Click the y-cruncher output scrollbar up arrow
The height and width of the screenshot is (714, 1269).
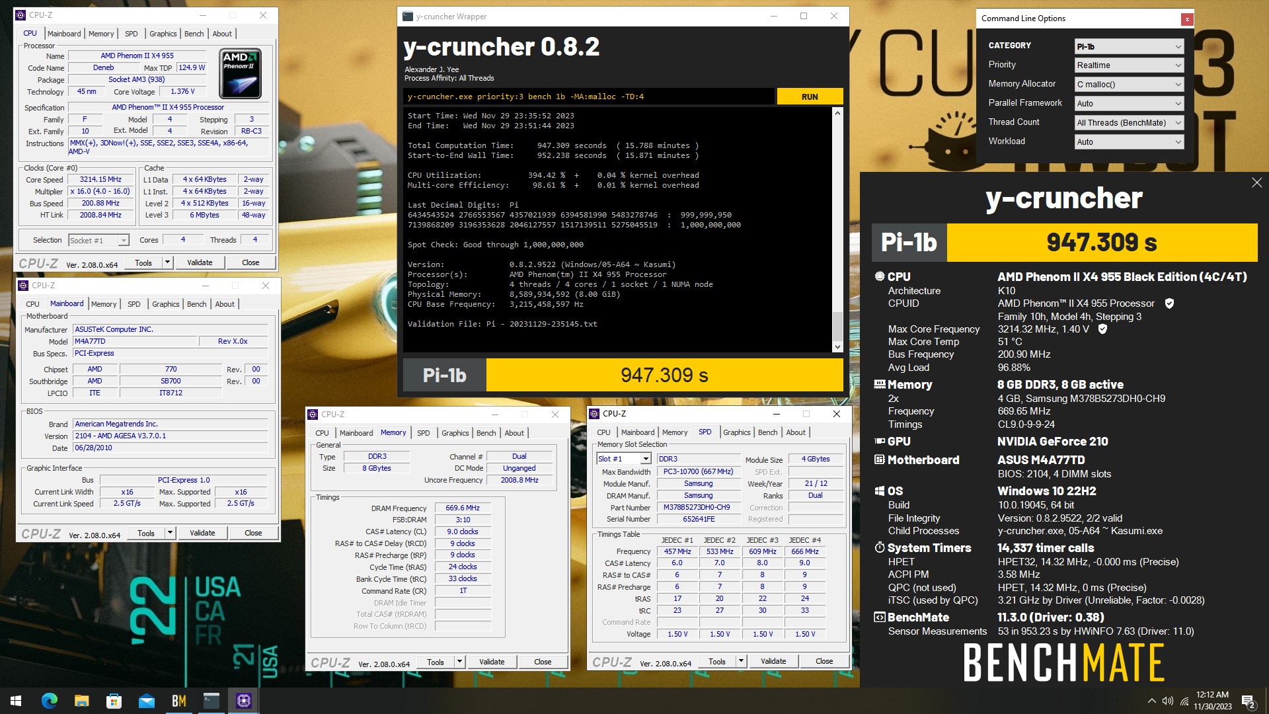point(837,113)
